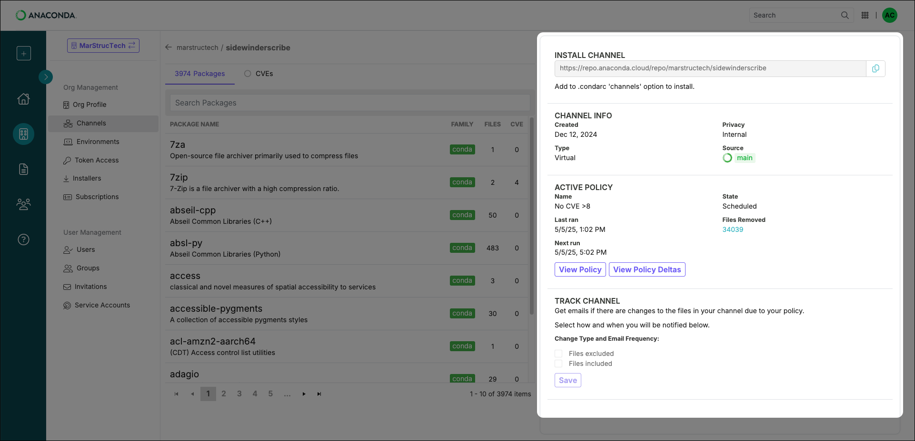
Task: Open Environments menu item
Action: point(91,142)
